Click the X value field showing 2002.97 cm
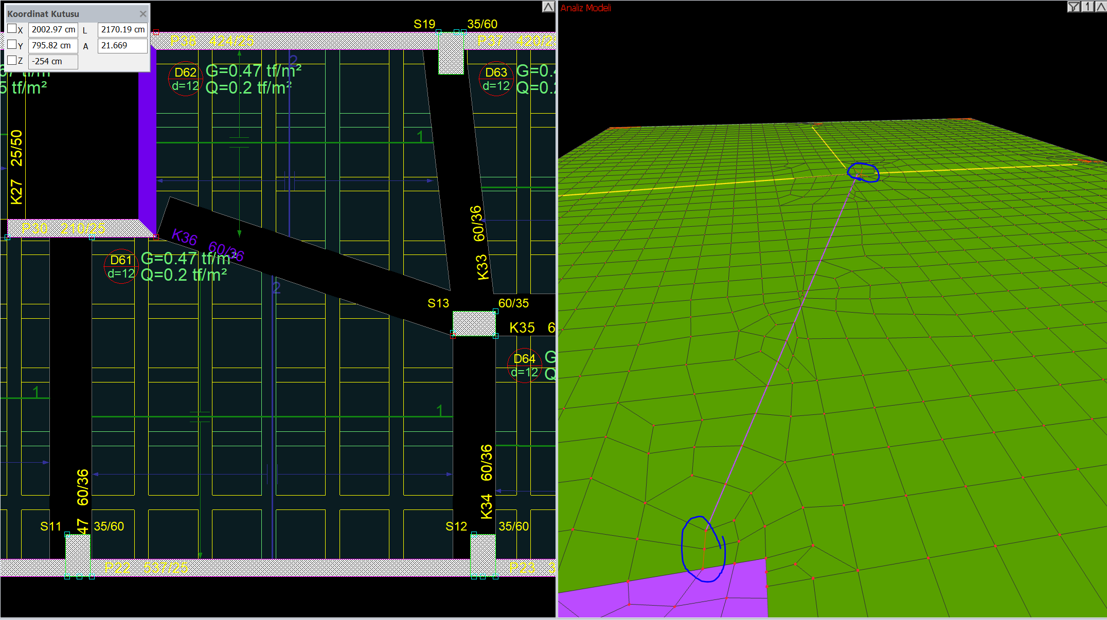Screen dimensions: 1107x620 [x=53, y=30]
